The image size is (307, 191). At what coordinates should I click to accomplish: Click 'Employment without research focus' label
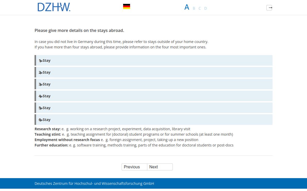(x=67, y=140)
